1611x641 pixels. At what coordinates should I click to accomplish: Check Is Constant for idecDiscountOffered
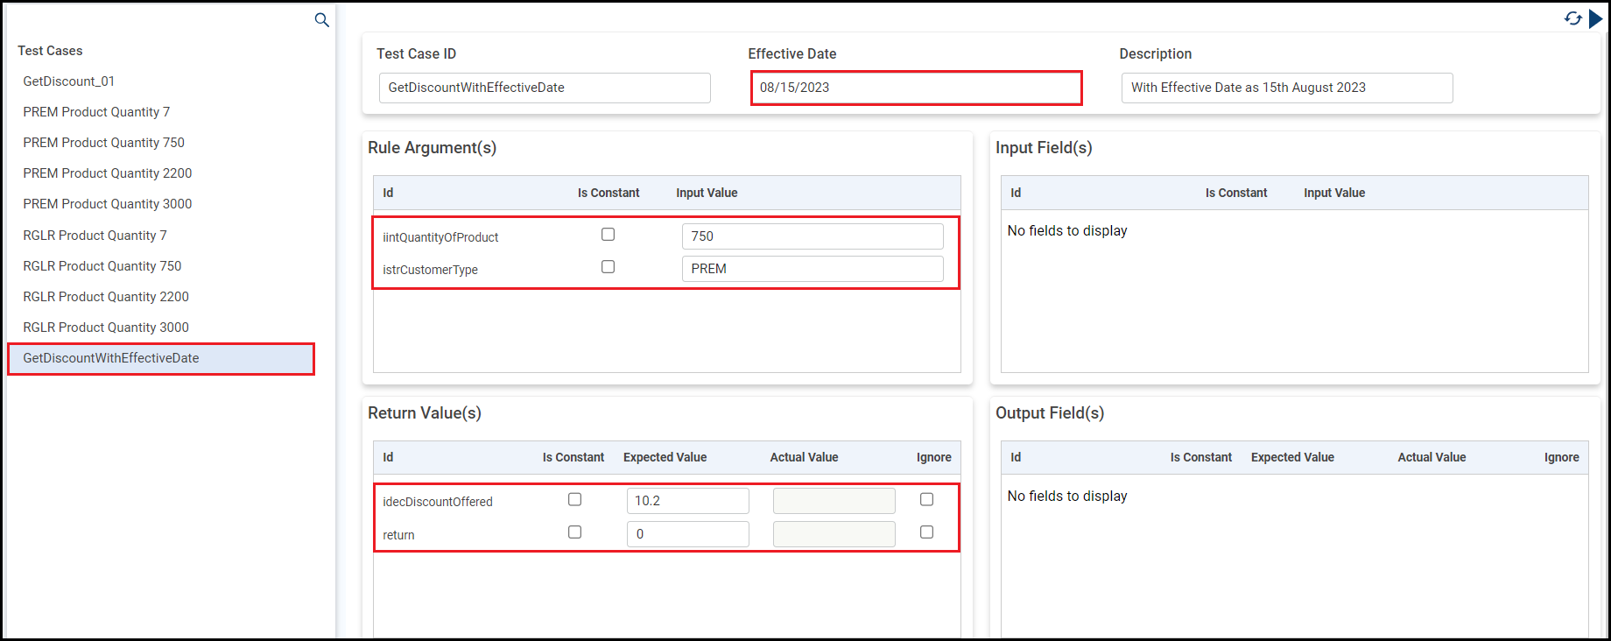(574, 499)
